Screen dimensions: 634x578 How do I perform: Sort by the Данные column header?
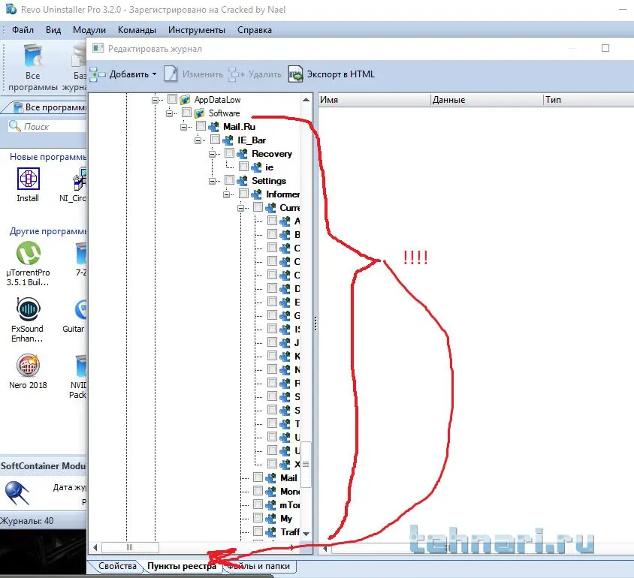[x=487, y=100]
